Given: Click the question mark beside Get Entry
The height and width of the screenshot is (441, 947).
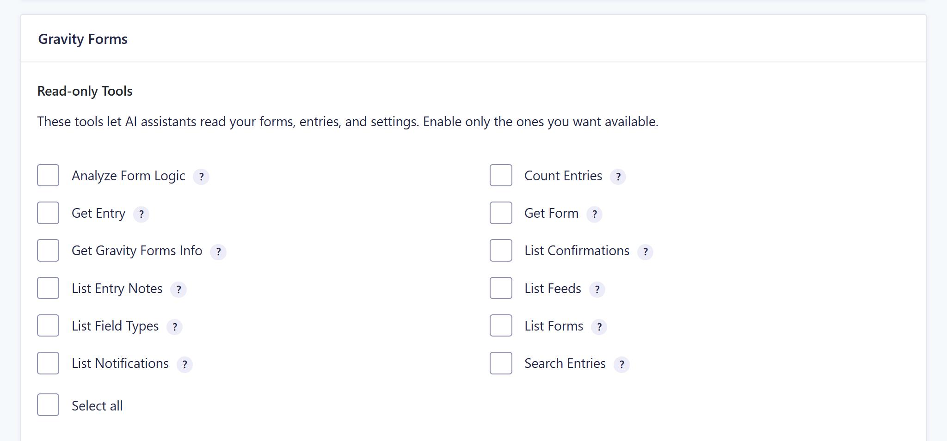Looking at the screenshot, I should pos(141,214).
